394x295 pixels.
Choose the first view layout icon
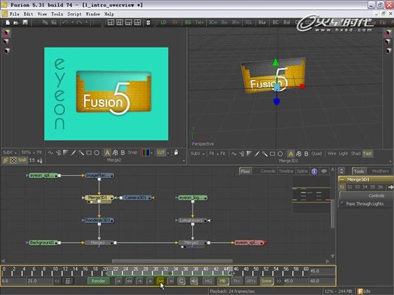[x=111, y=22]
